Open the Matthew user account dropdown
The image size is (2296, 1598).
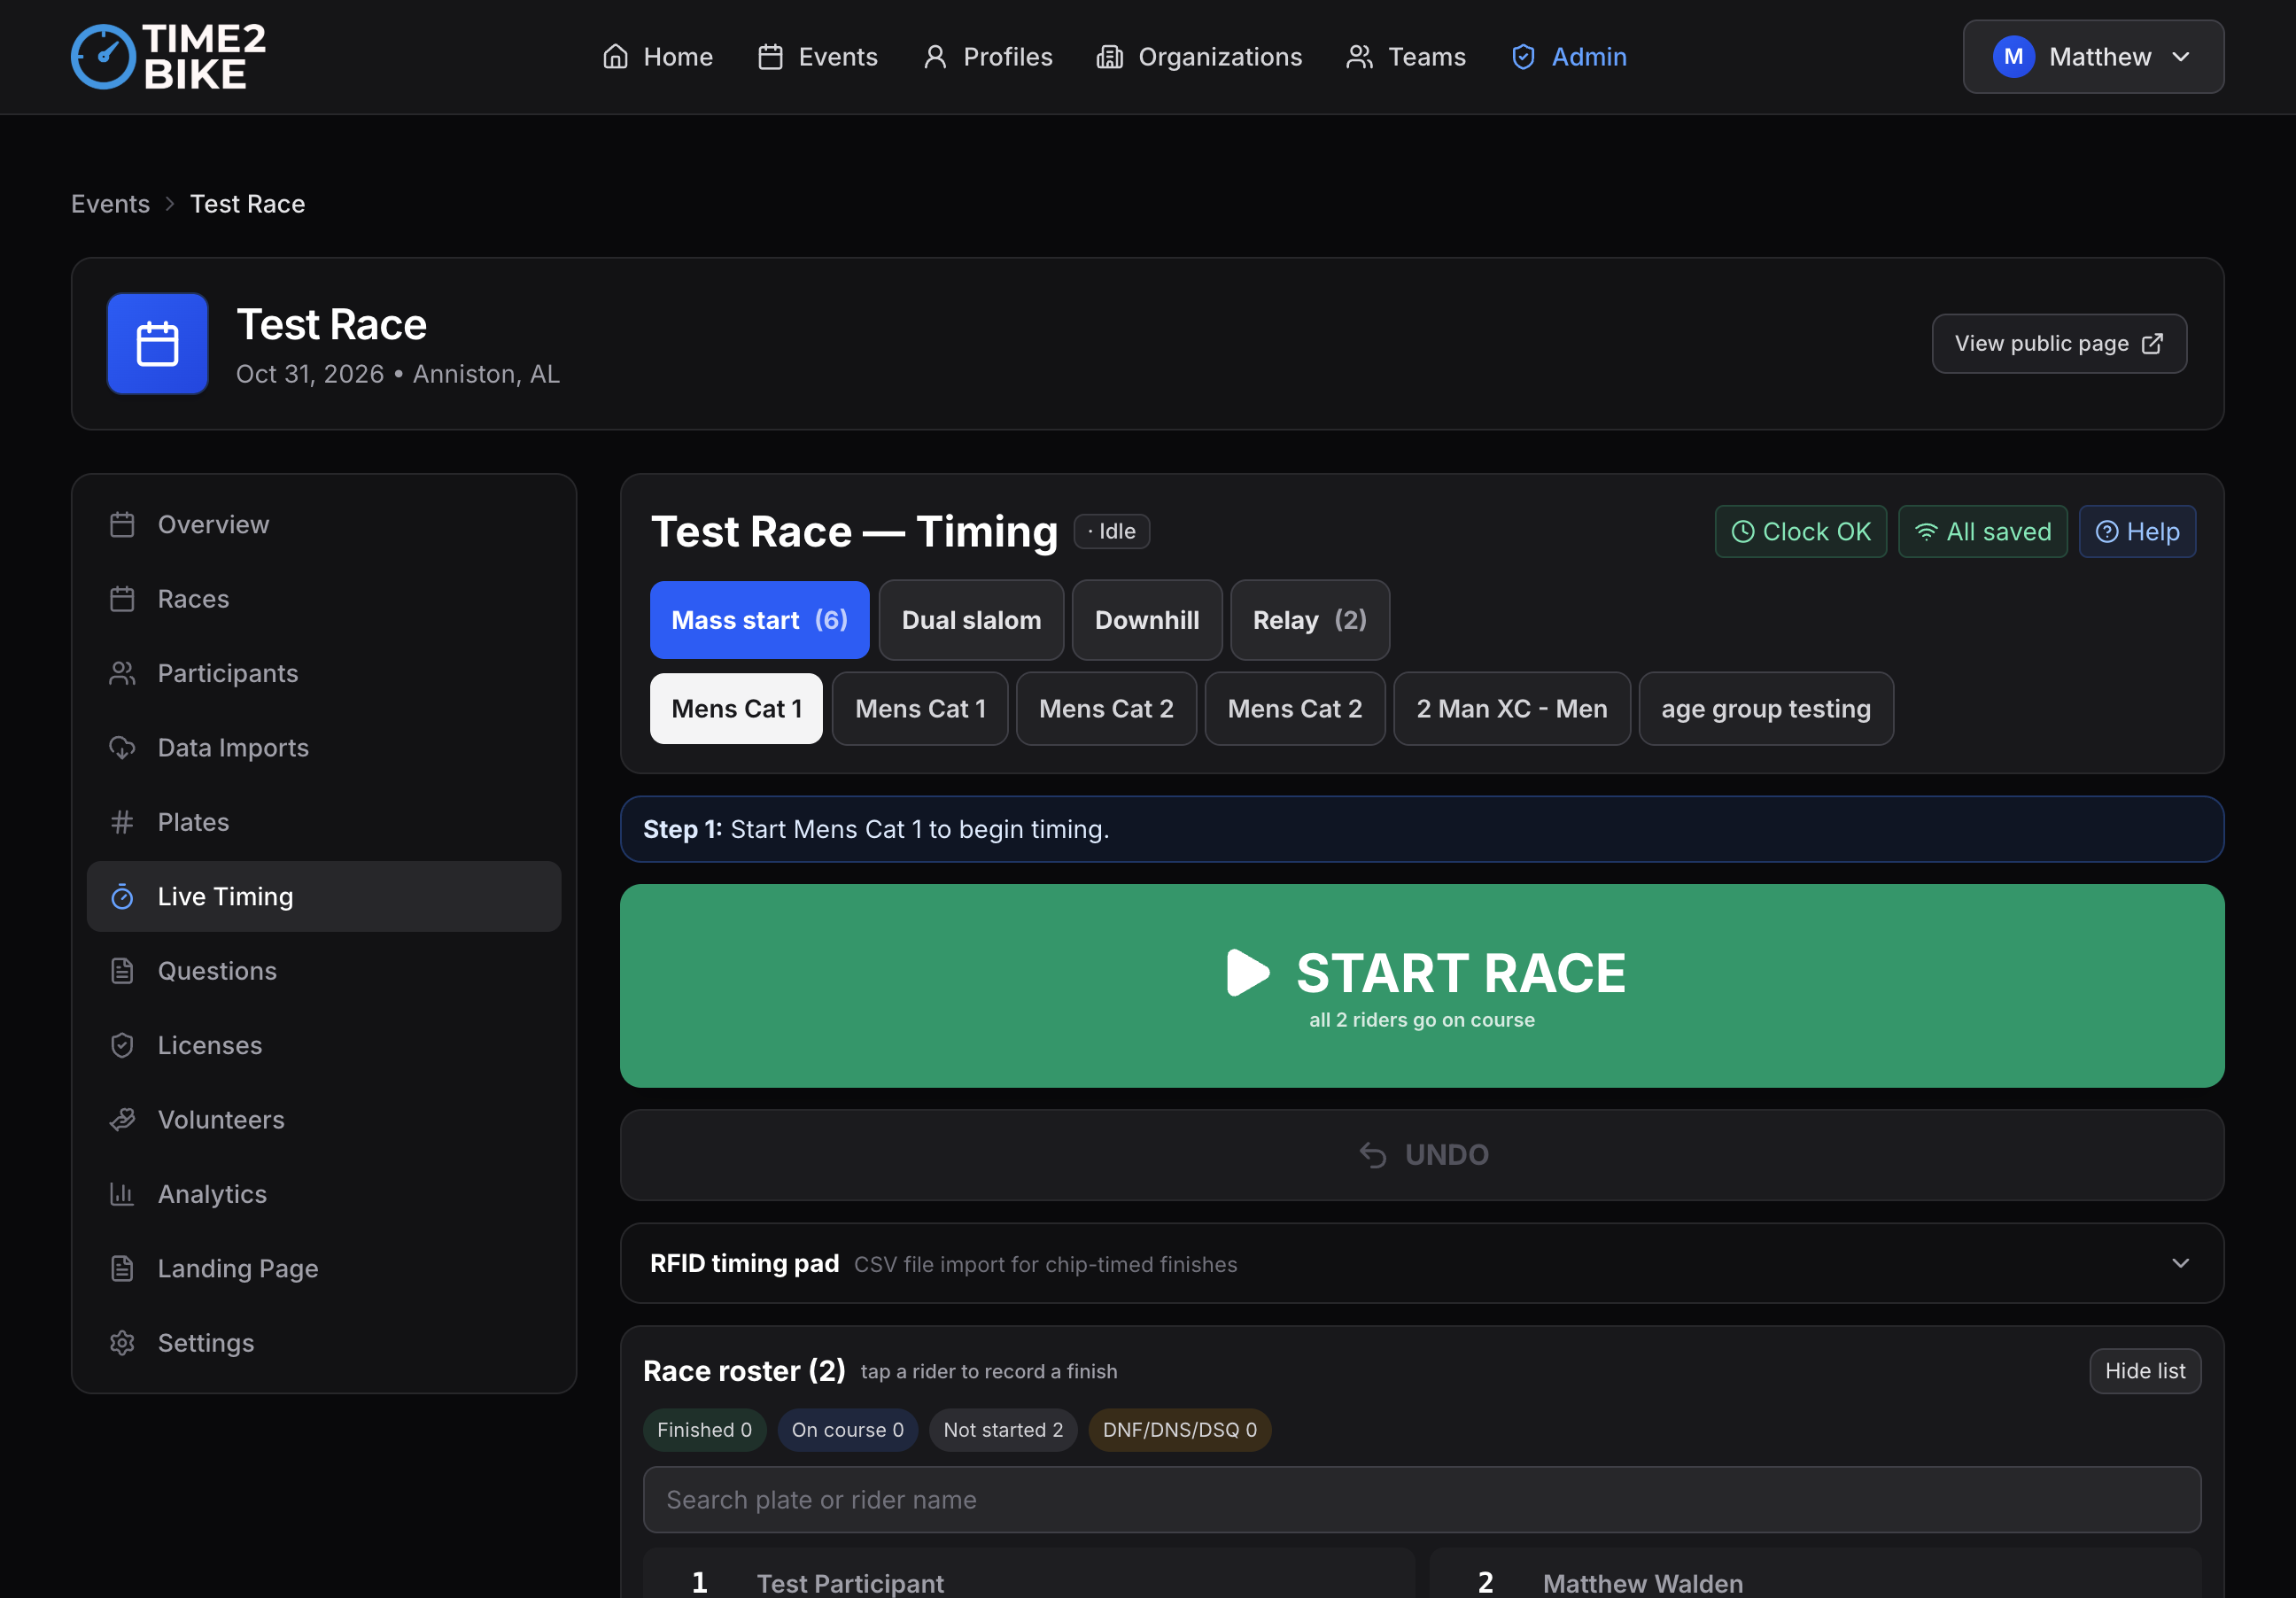(x=2092, y=57)
